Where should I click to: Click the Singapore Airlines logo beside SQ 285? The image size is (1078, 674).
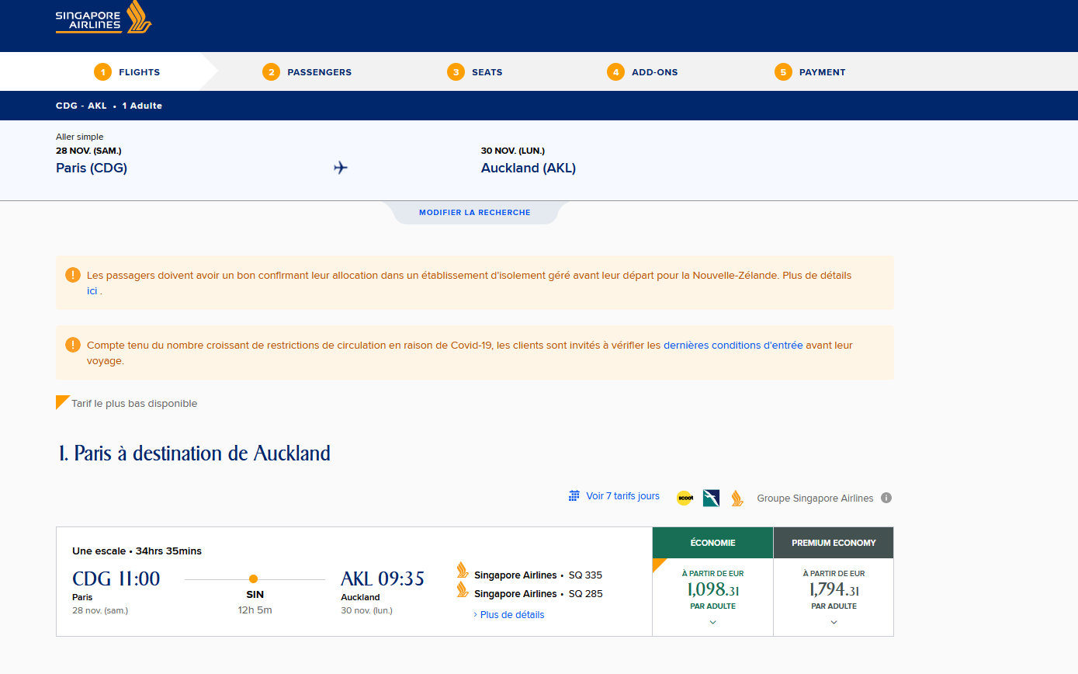point(463,590)
